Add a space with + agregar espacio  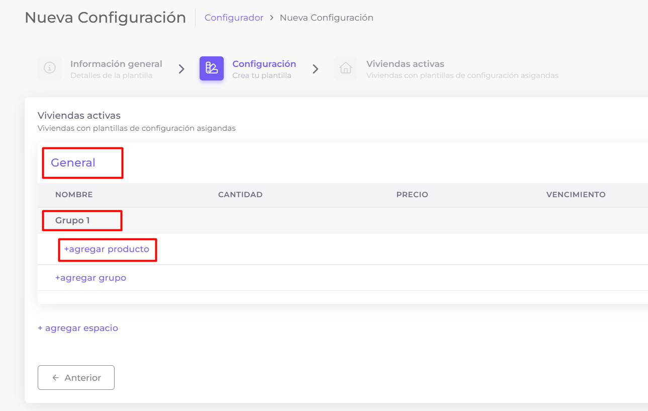[78, 328]
